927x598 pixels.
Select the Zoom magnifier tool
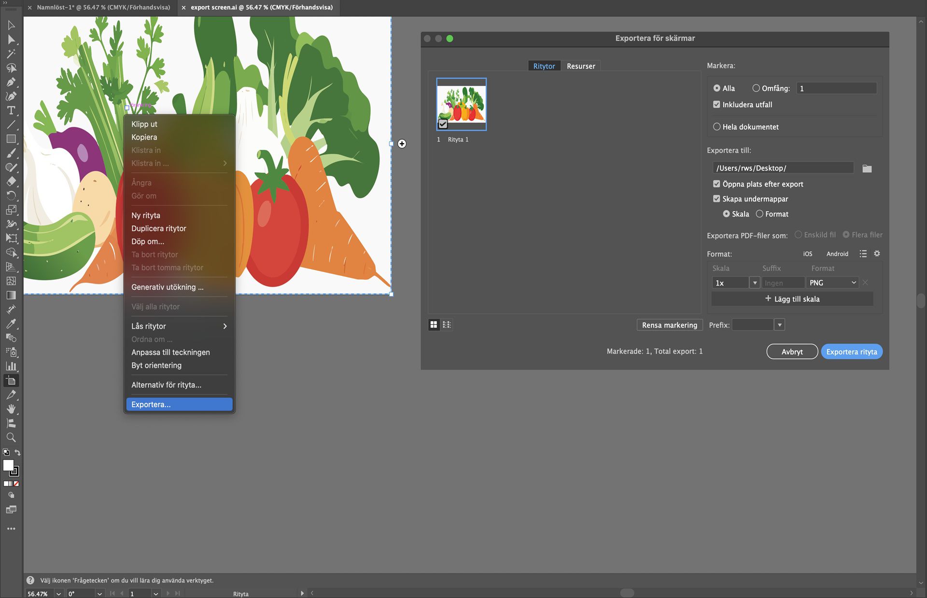click(11, 437)
